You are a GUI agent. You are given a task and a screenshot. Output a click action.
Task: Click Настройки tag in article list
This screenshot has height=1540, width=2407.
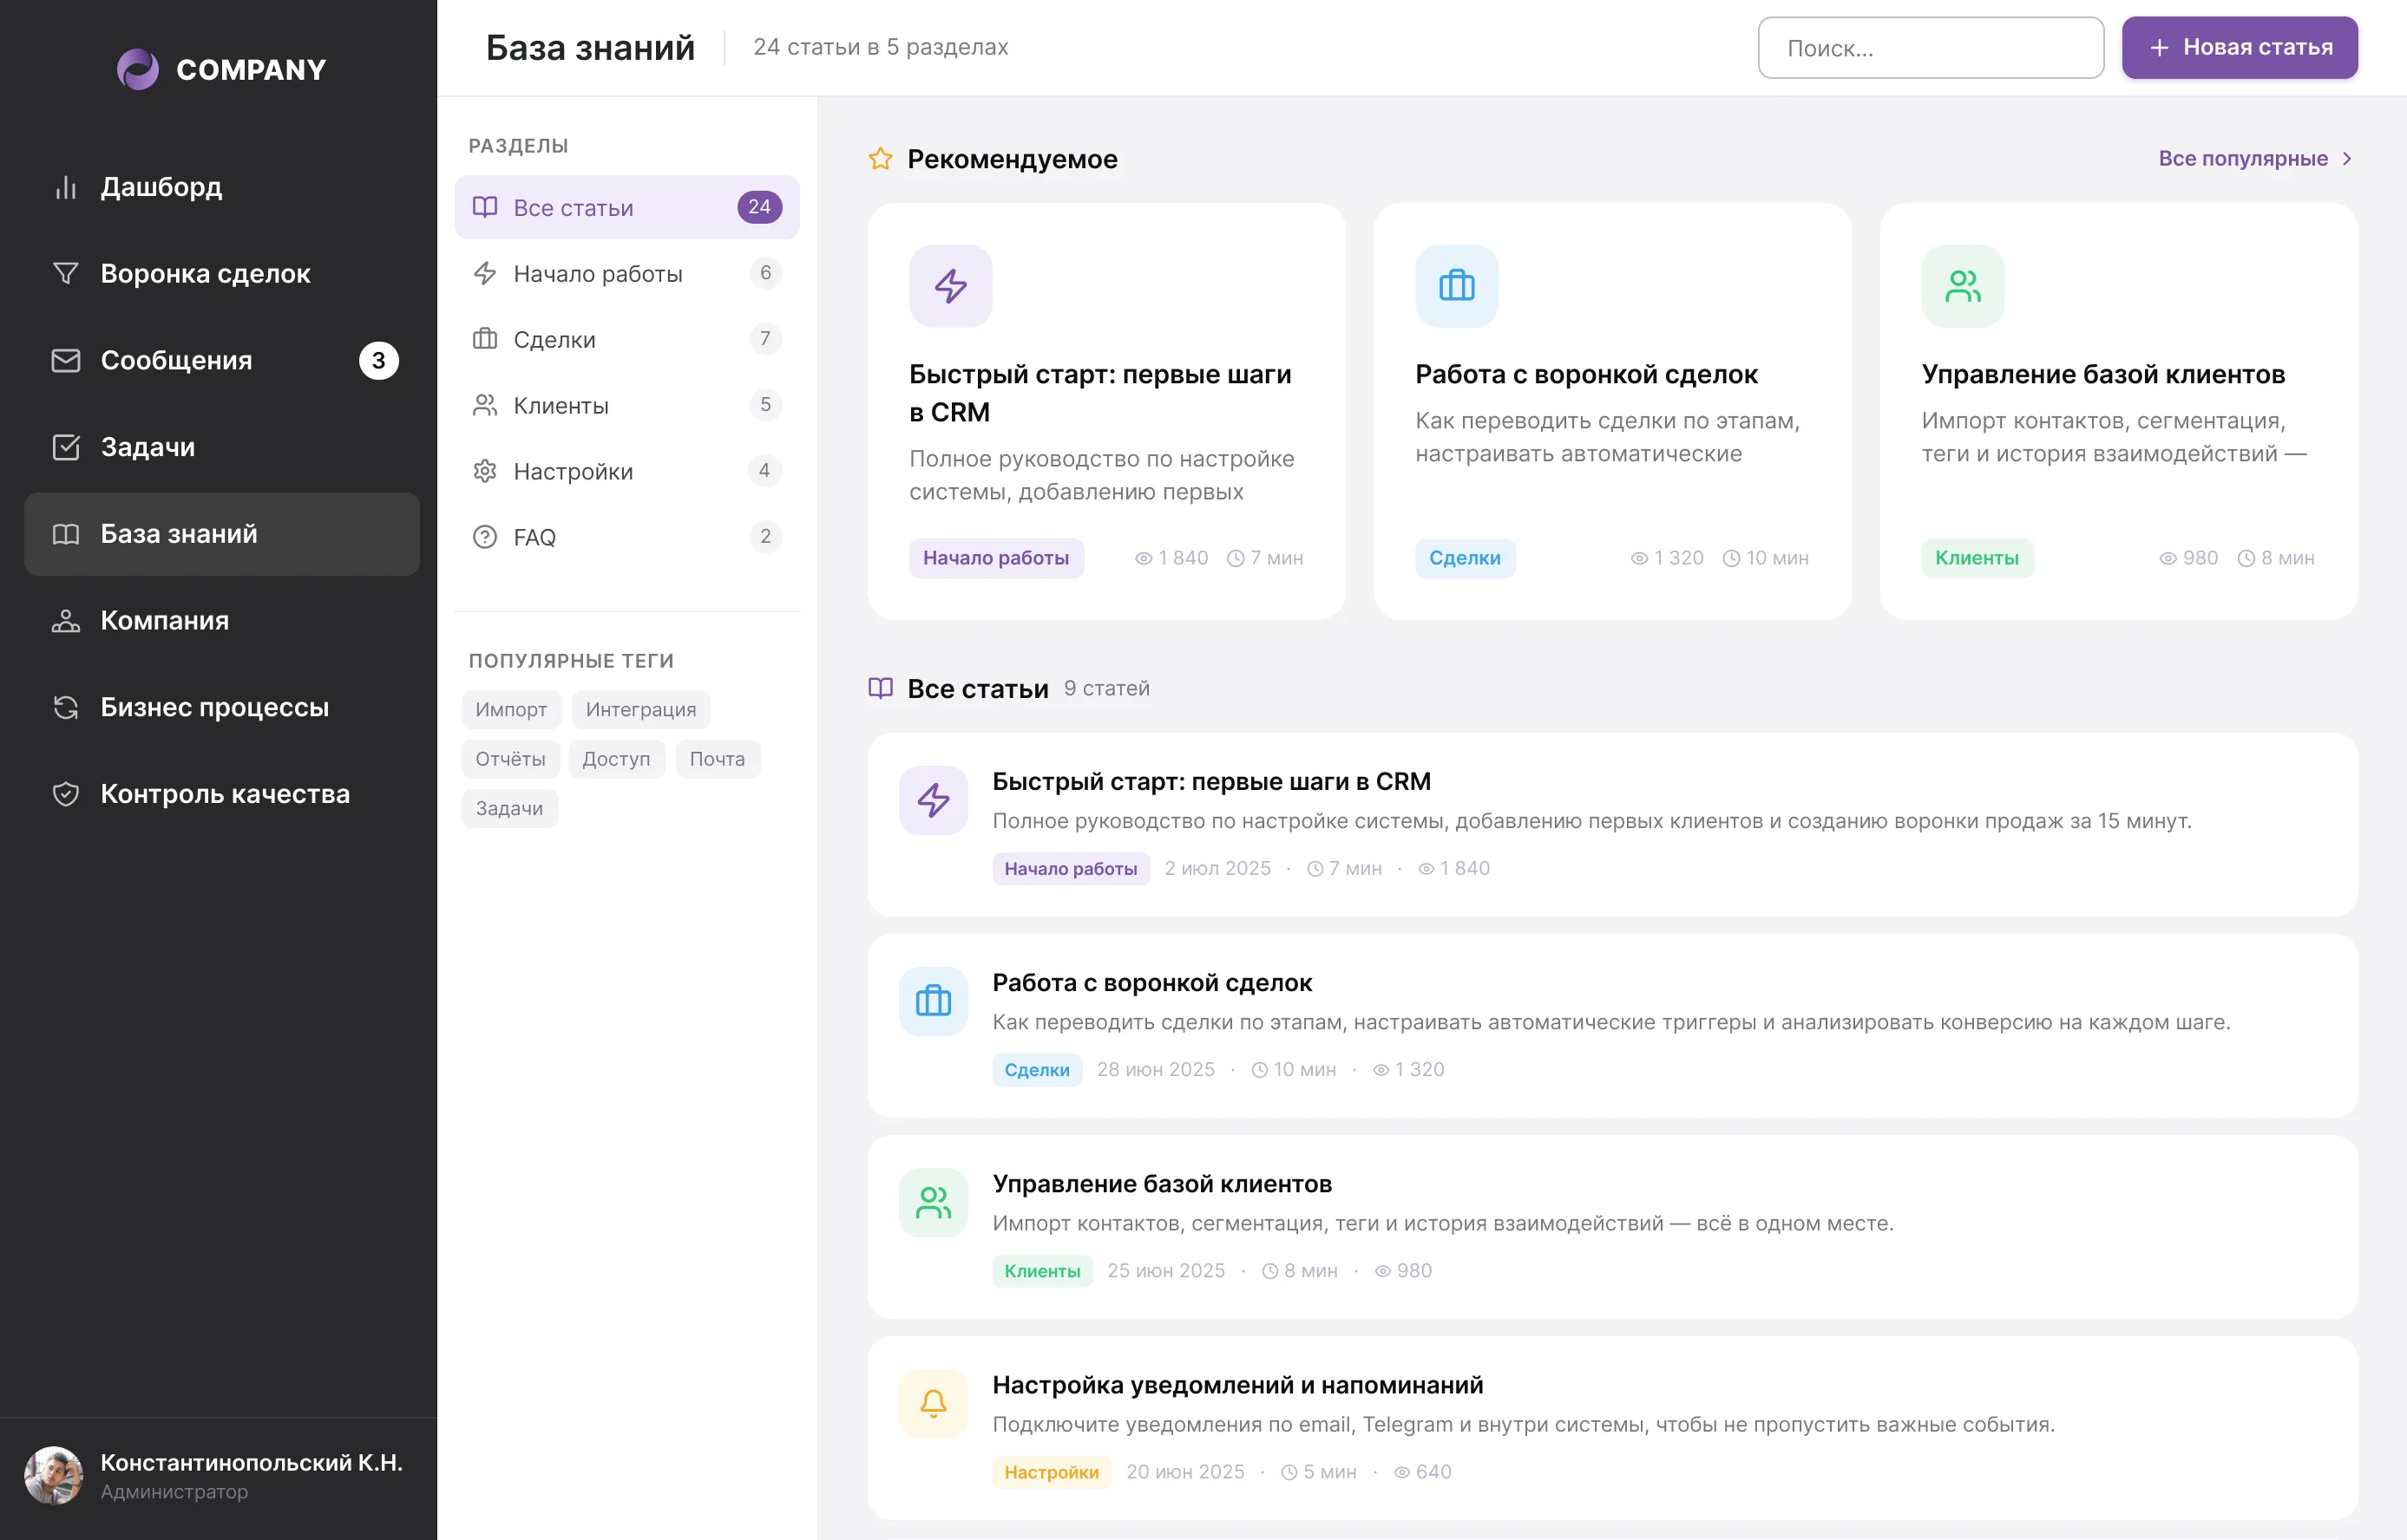click(x=1052, y=1471)
